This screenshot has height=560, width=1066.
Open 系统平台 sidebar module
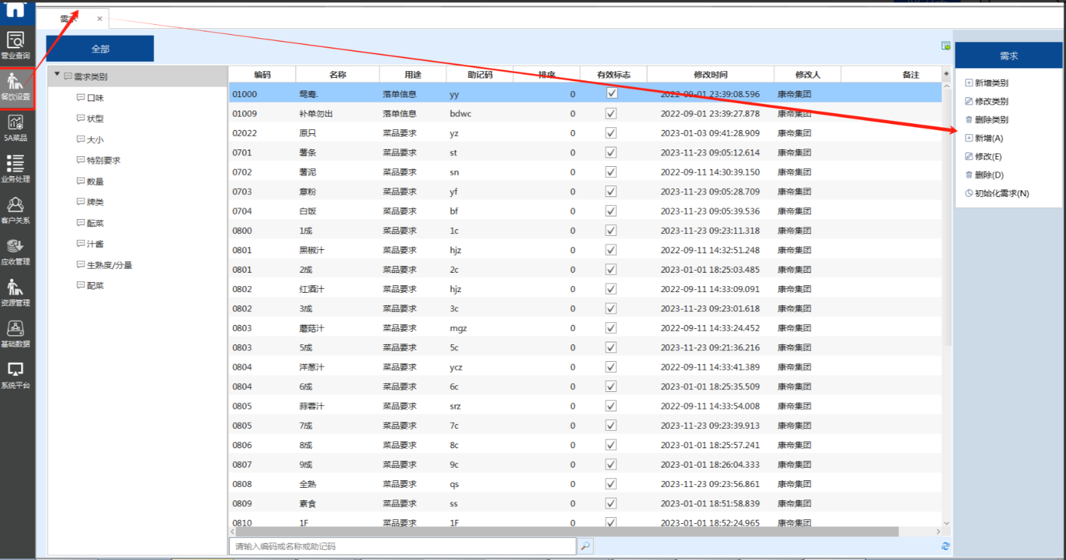(15, 374)
